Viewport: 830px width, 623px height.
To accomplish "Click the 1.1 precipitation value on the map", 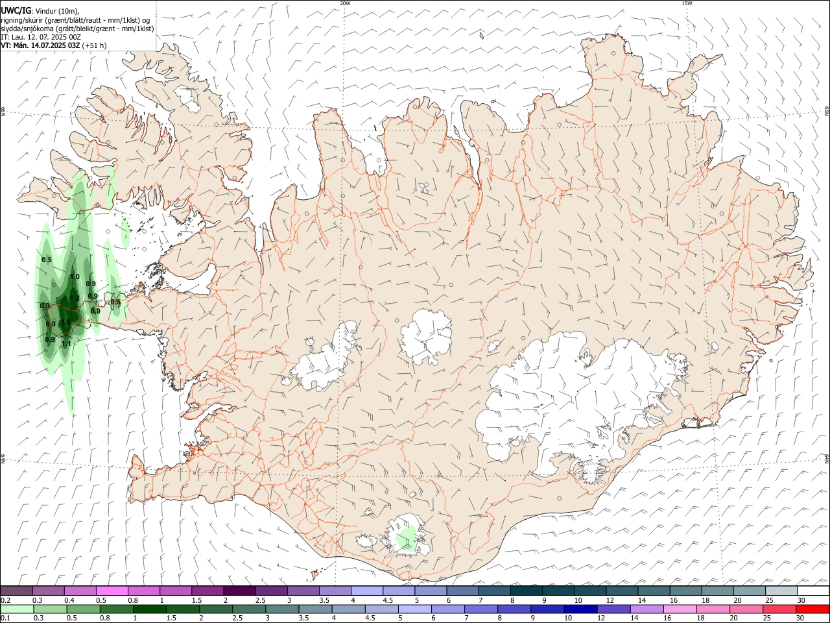I will [65, 344].
